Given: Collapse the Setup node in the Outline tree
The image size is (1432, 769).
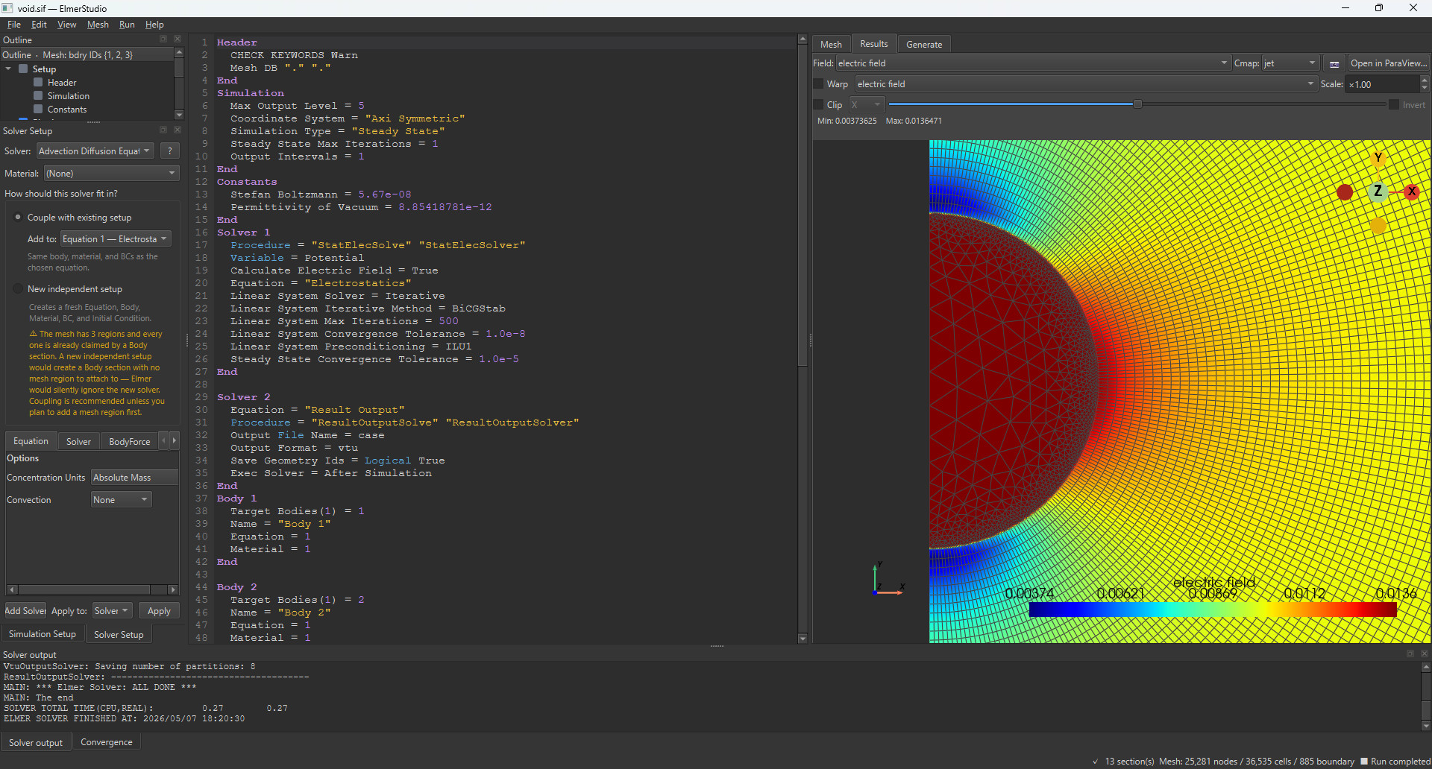Looking at the screenshot, I should pyautogui.click(x=8, y=69).
